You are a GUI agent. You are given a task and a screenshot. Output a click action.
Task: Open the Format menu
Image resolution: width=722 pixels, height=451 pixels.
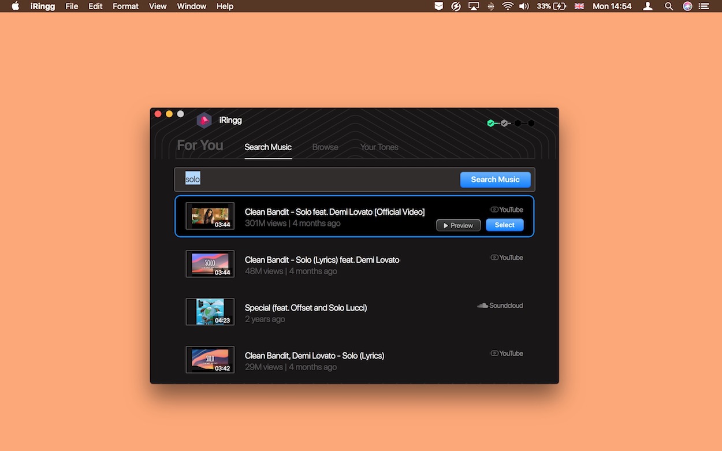pyautogui.click(x=125, y=6)
